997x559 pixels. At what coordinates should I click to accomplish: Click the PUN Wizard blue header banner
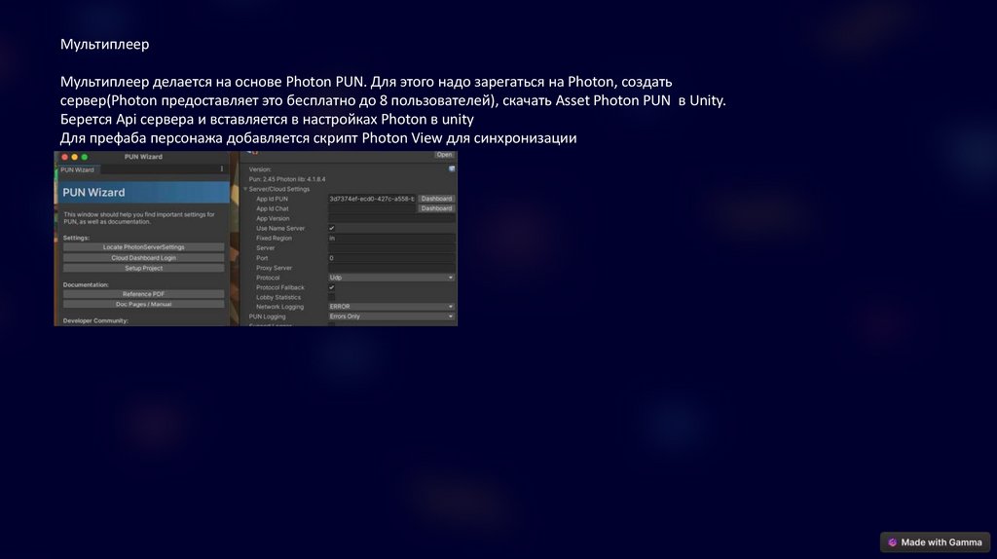click(144, 192)
